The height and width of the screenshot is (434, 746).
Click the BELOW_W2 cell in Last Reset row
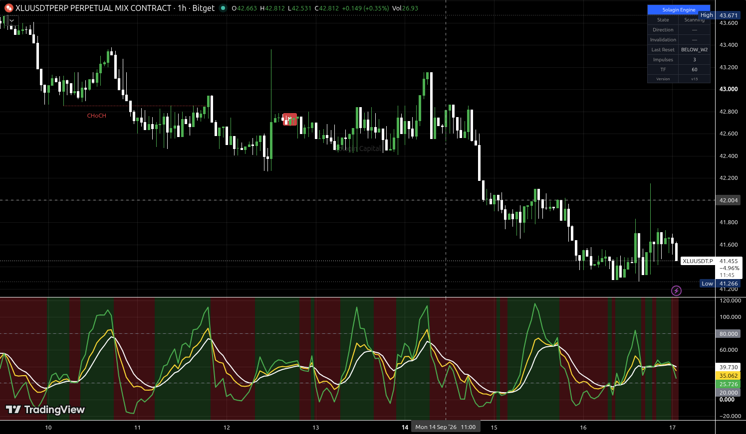point(694,50)
